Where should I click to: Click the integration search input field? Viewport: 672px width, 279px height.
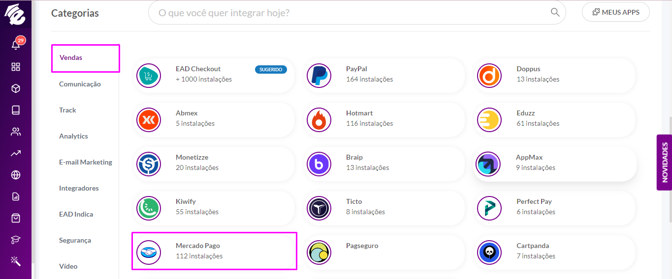pos(357,13)
